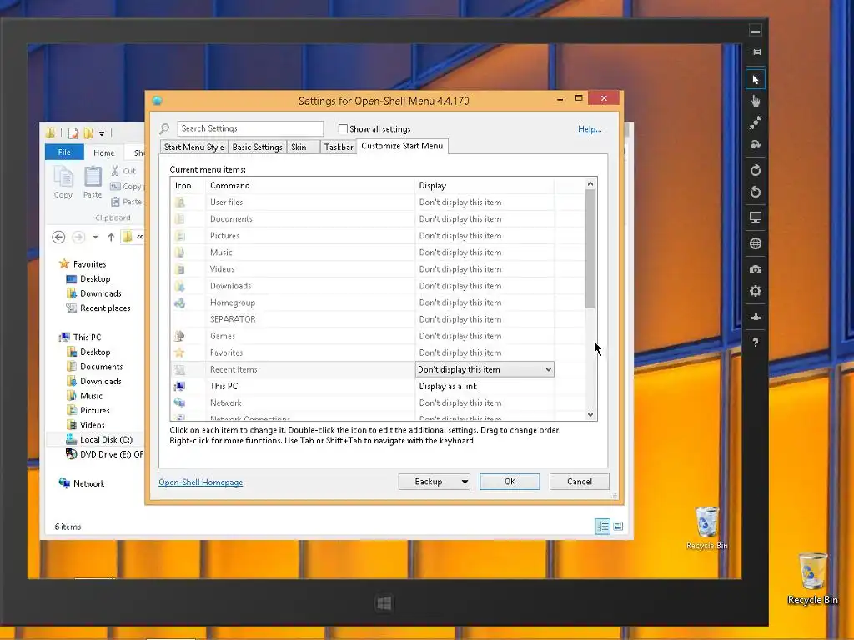This screenshot has width=854, height=640.
Task: Select the mouse pointer mode in emulator sidebar
Action: click(x=756, y=80)
